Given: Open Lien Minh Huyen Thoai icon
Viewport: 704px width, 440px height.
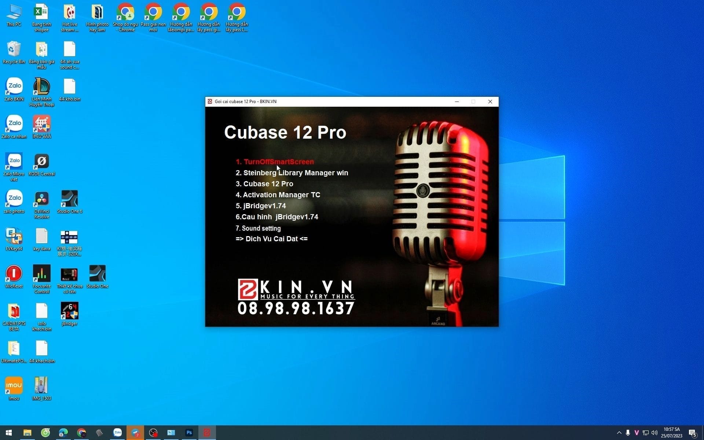Looking at the screenshot, I should tap(41, 92).
